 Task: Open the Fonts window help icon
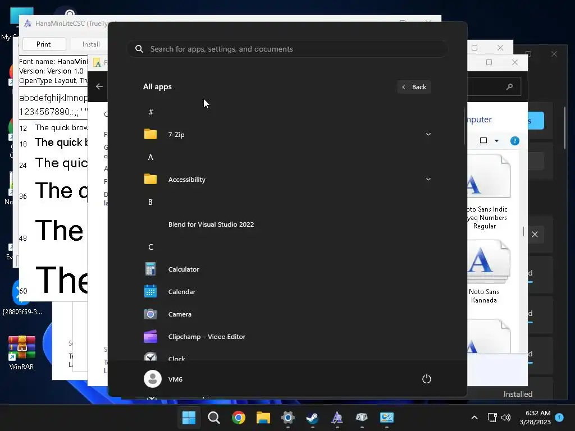pyautogui.click(x=514, y=141)
